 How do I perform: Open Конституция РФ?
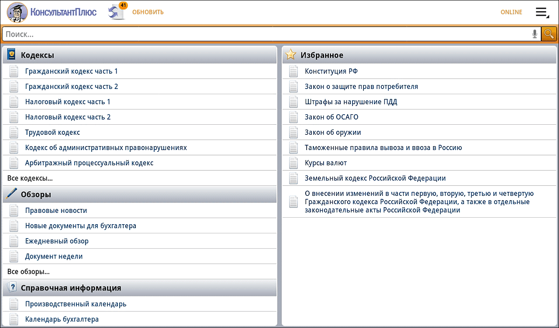click(x=419, y=71)
